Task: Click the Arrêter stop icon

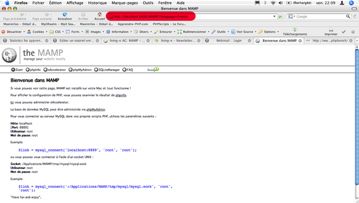Action: 83,14
